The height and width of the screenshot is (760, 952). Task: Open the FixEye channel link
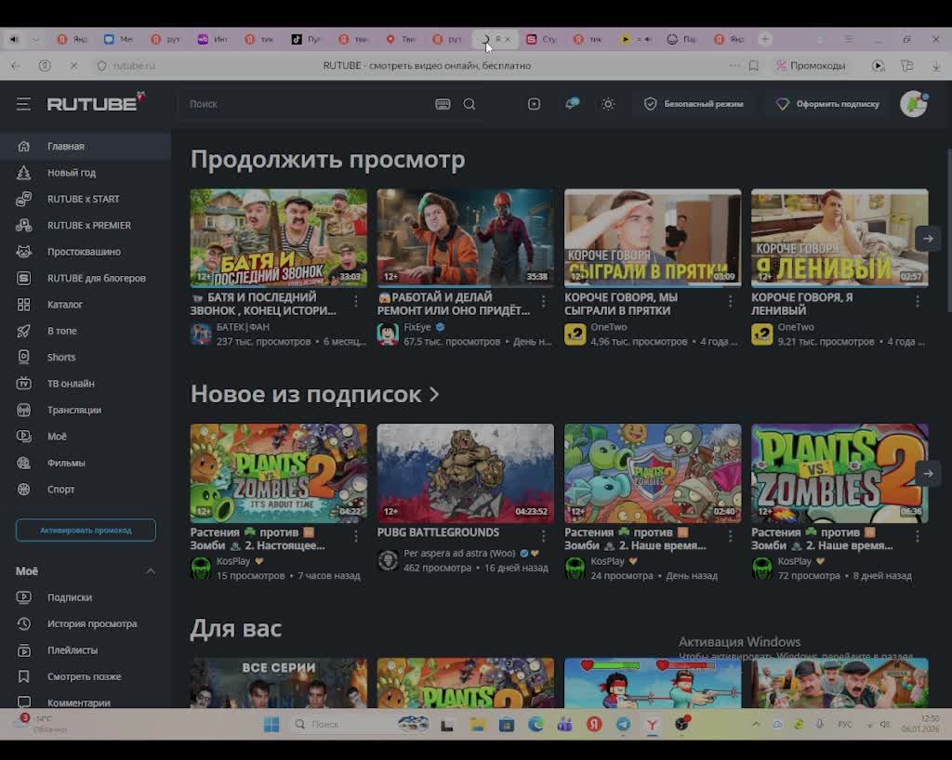[417, 327]
